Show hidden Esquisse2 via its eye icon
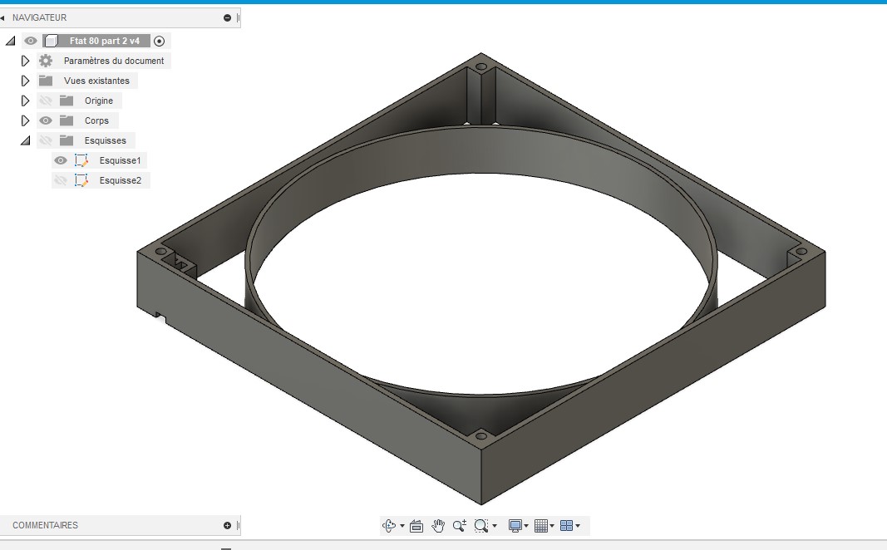Viewport: 887px width, 550px height. point(61,180)
